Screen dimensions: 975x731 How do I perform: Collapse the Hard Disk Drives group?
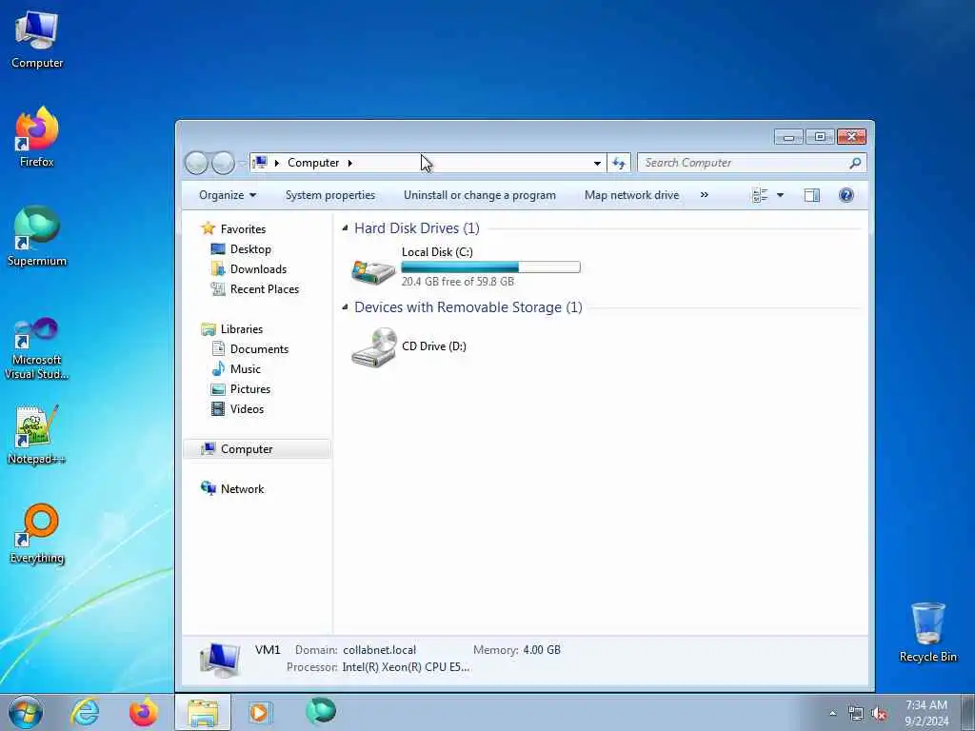pos(345,228)
